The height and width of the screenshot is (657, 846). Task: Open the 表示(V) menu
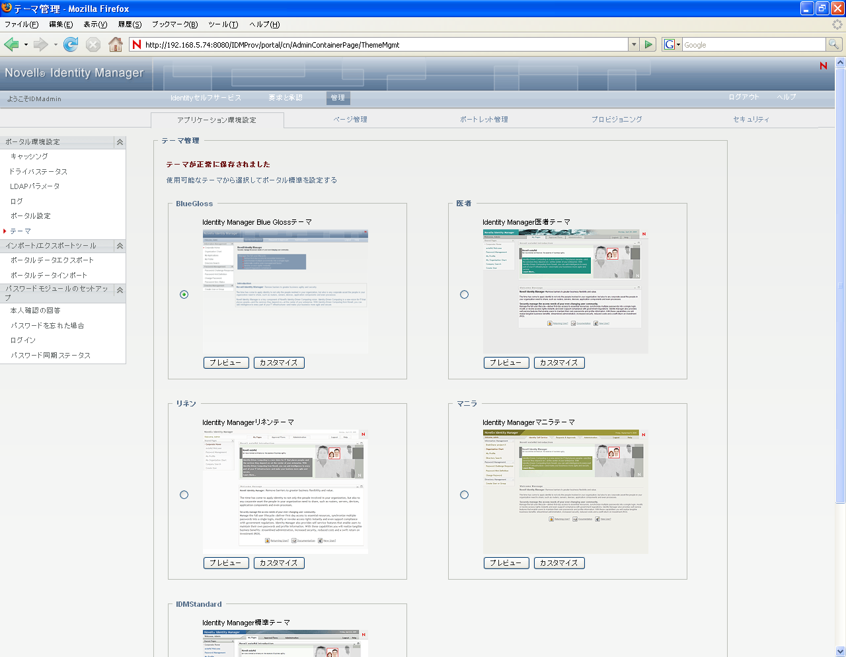pos(95,24)
